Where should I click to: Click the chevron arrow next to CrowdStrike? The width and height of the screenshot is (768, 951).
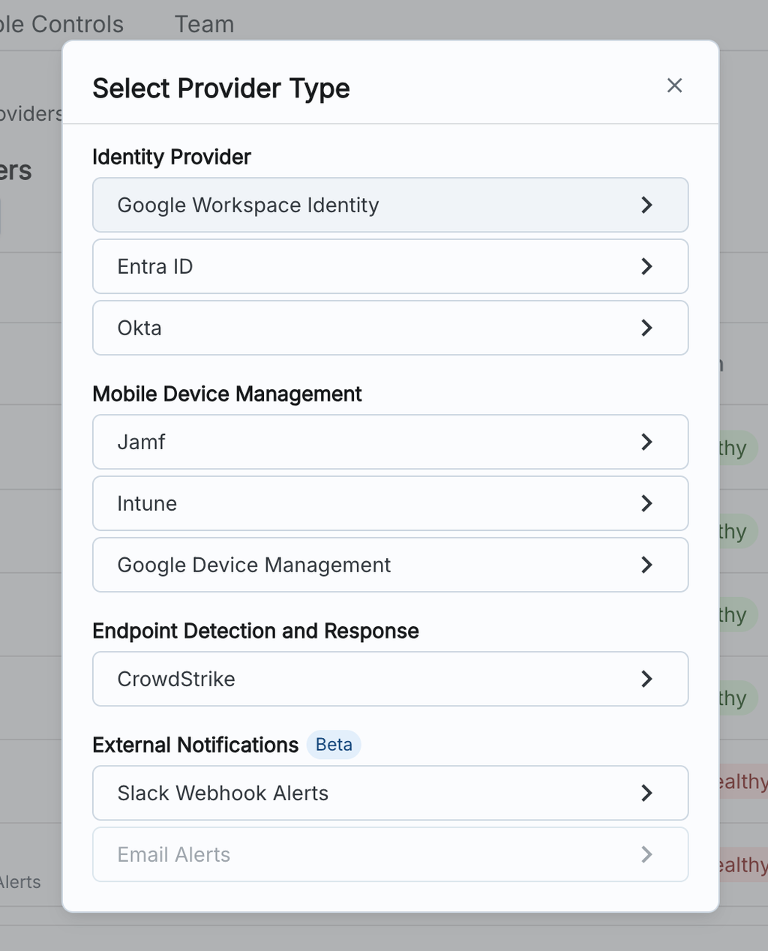pyautogui.click(x=646, y=679)
